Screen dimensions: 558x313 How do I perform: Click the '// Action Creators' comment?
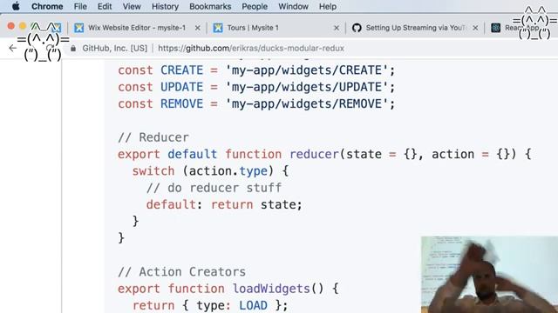click(x=181, y=272)
